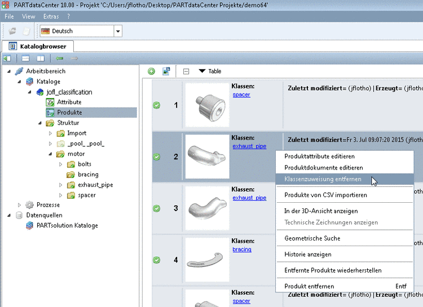The height and width of the screenshot is (307, 423).
Task: Click the document icon in top toolbar
Action: click(x=26, y=31)
